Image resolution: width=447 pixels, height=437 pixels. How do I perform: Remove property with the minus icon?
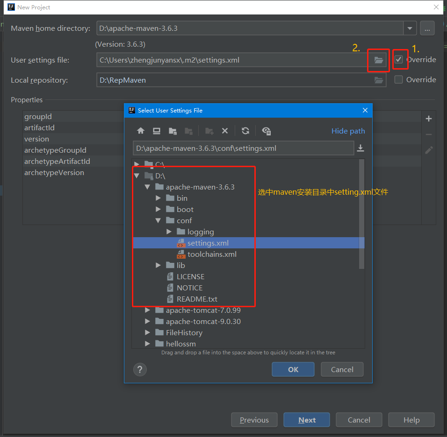tap(428, 134)
